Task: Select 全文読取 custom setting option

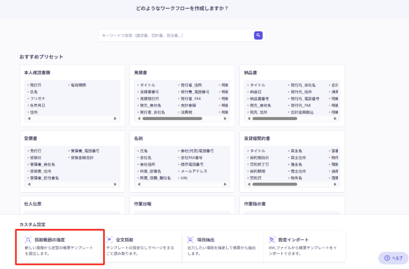Action: click(x=141, y=246)
